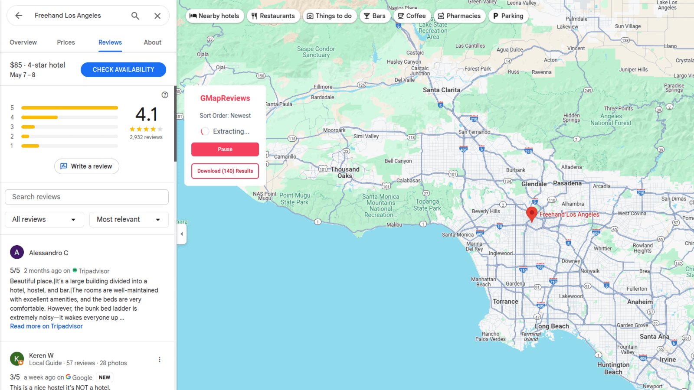Click the Huntington Beach map label
Viewport: 694px width, 390px height.
click(x=613, y=368)
